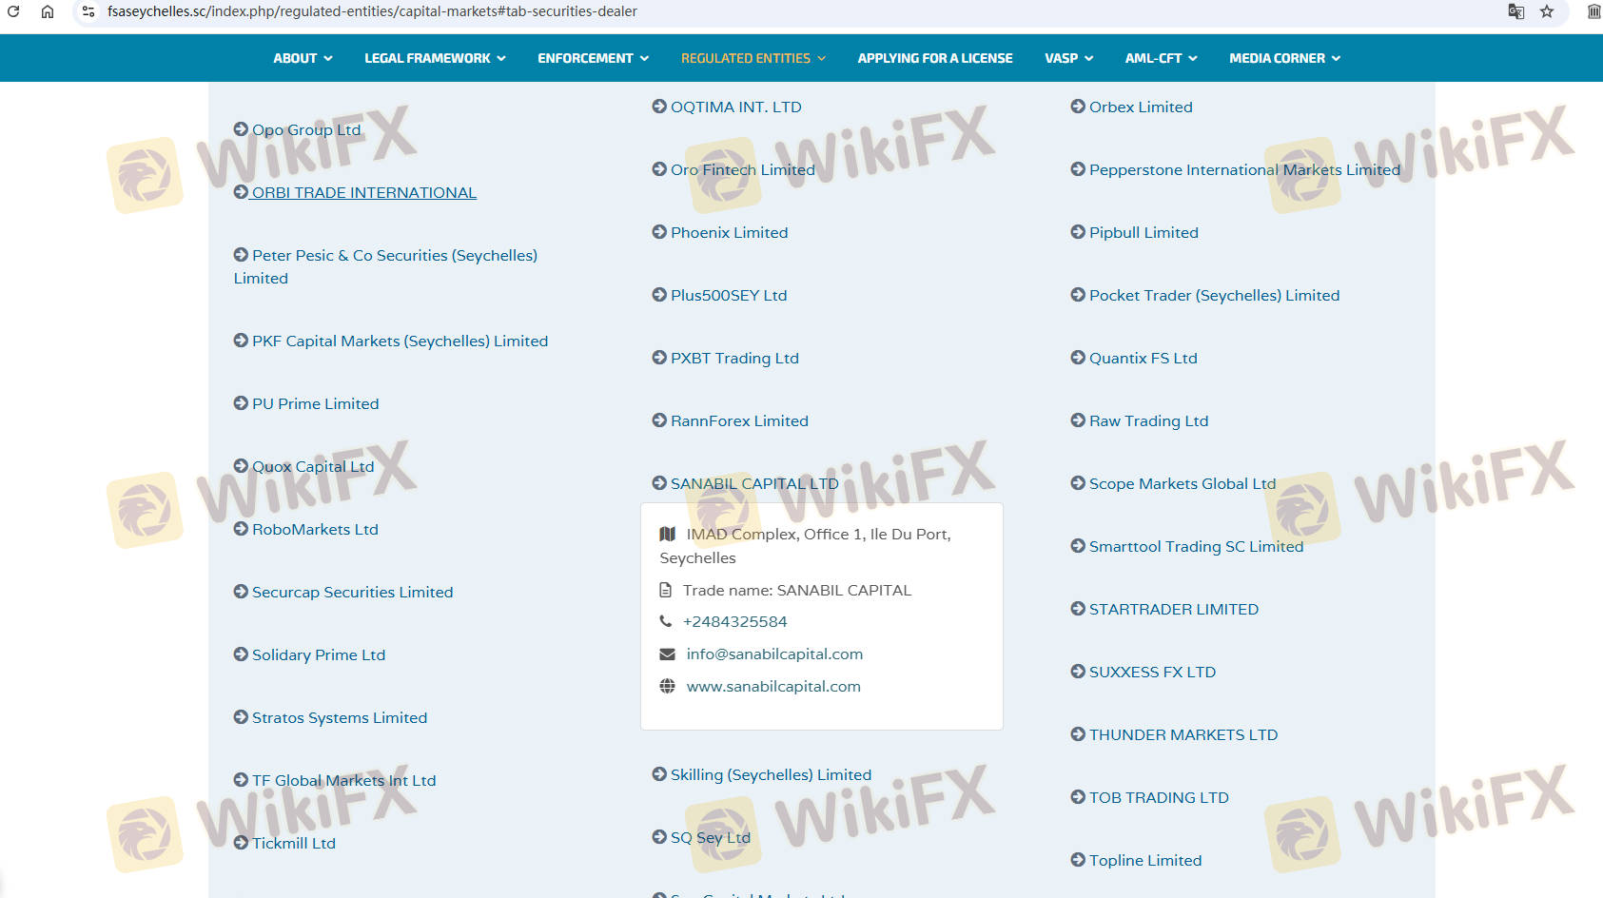Call the +2484325584 phone link
This screenshot has height=898, width=1603.
pyautogui.click(x=735, y=622)
